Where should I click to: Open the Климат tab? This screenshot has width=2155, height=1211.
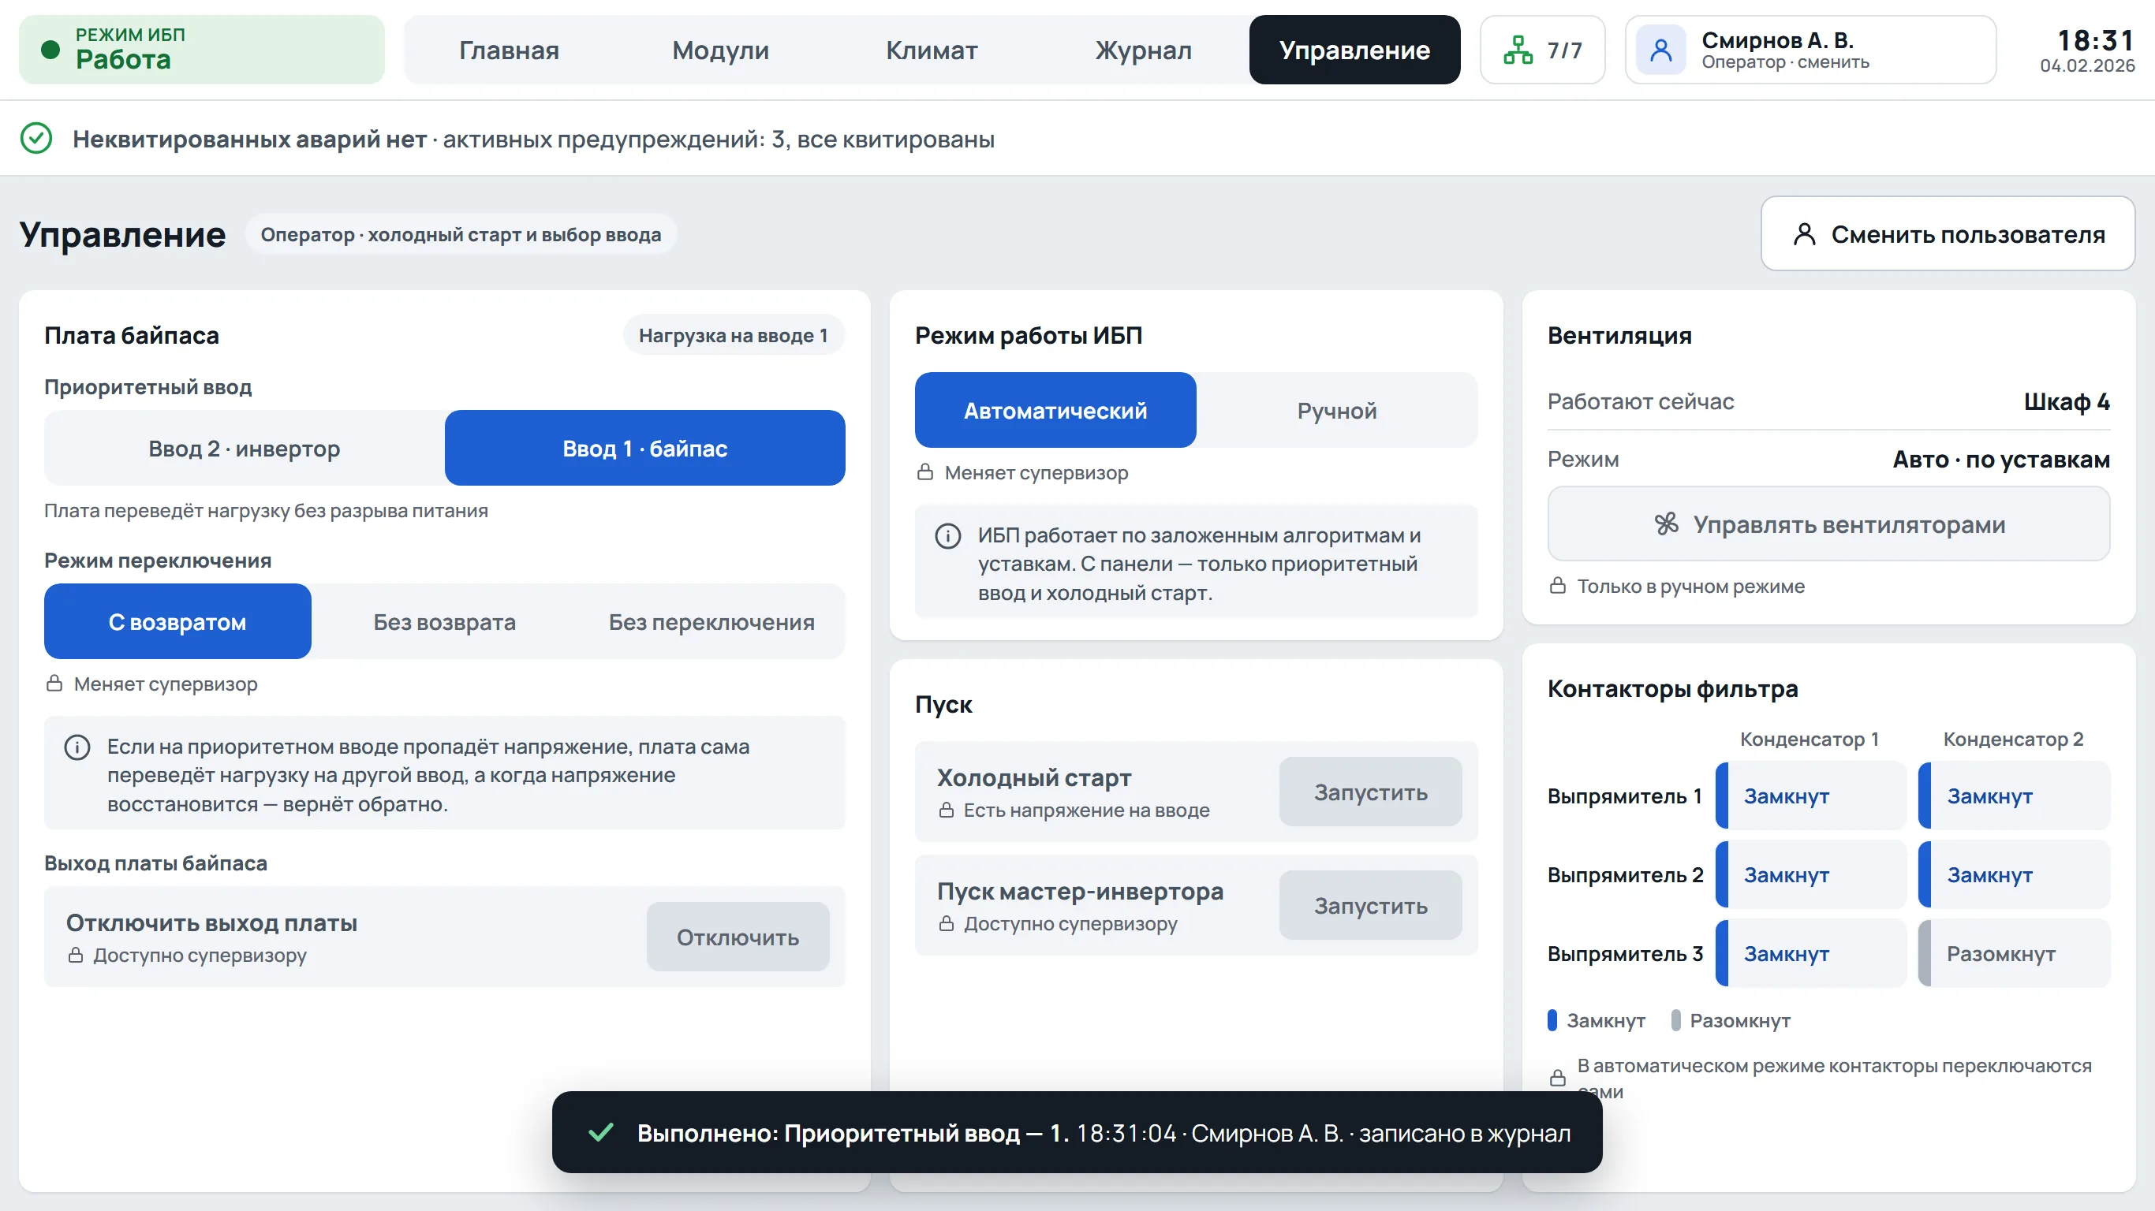coord(931,50)
